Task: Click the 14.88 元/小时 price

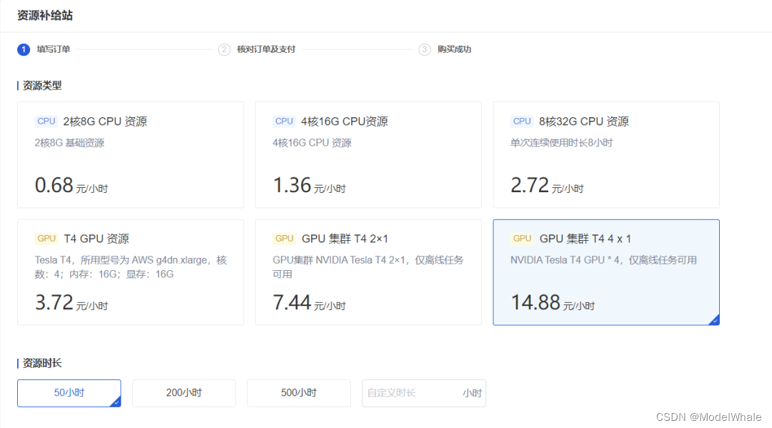Action: point(553,303)
